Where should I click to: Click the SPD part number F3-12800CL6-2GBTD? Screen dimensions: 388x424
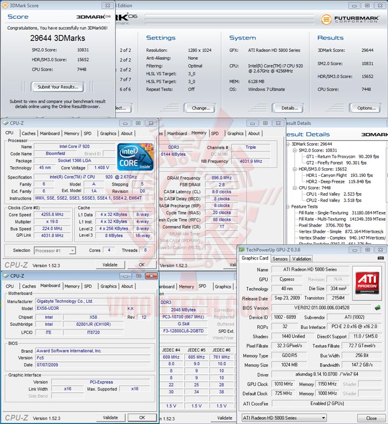pos(183,331)
